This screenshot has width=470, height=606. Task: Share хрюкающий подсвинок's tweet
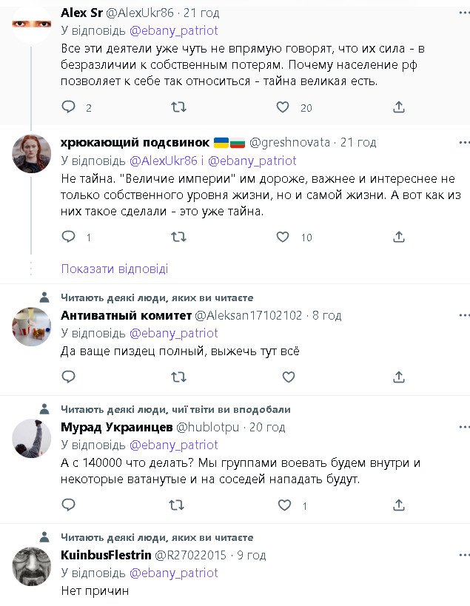pos(399,237)
